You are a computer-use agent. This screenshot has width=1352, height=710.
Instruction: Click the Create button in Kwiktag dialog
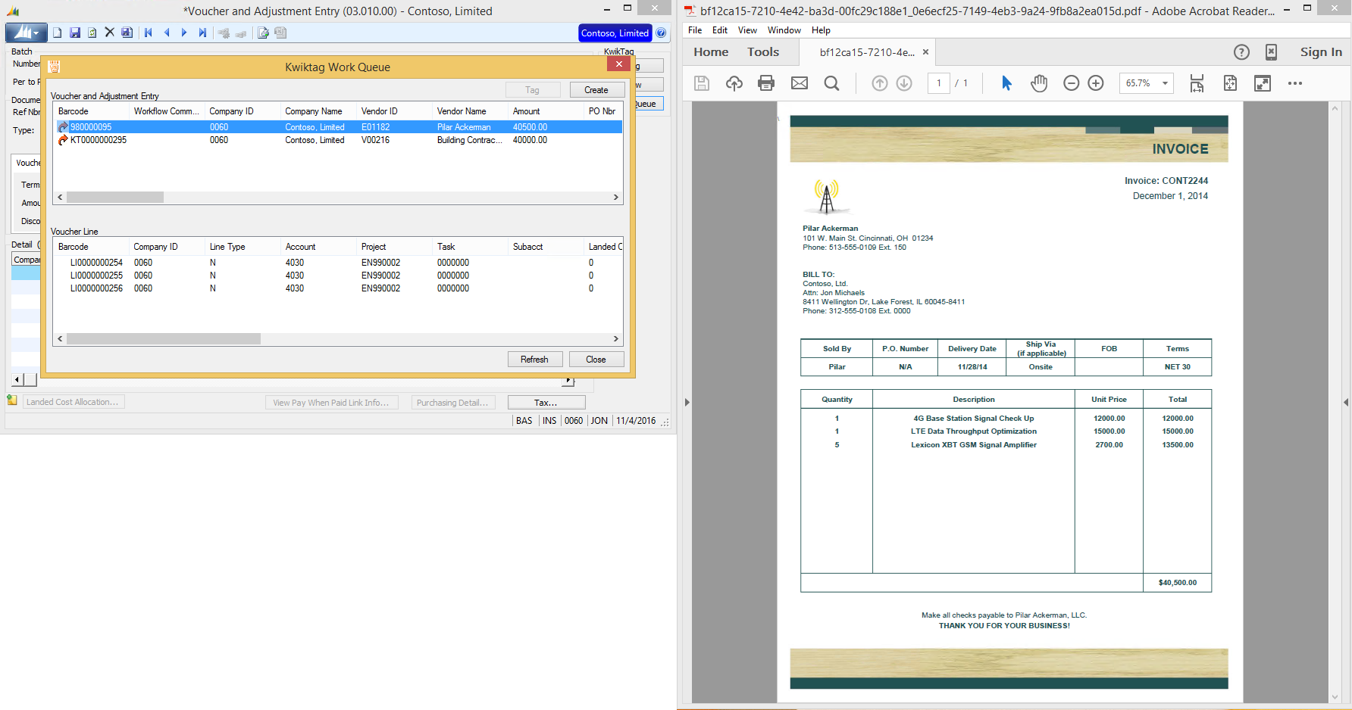596,90
